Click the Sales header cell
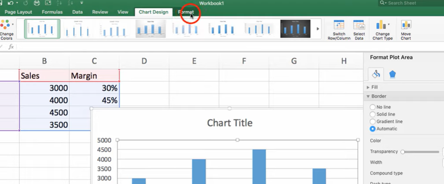The height and width of the screenshot is (184, 444). tap(44, 76)
